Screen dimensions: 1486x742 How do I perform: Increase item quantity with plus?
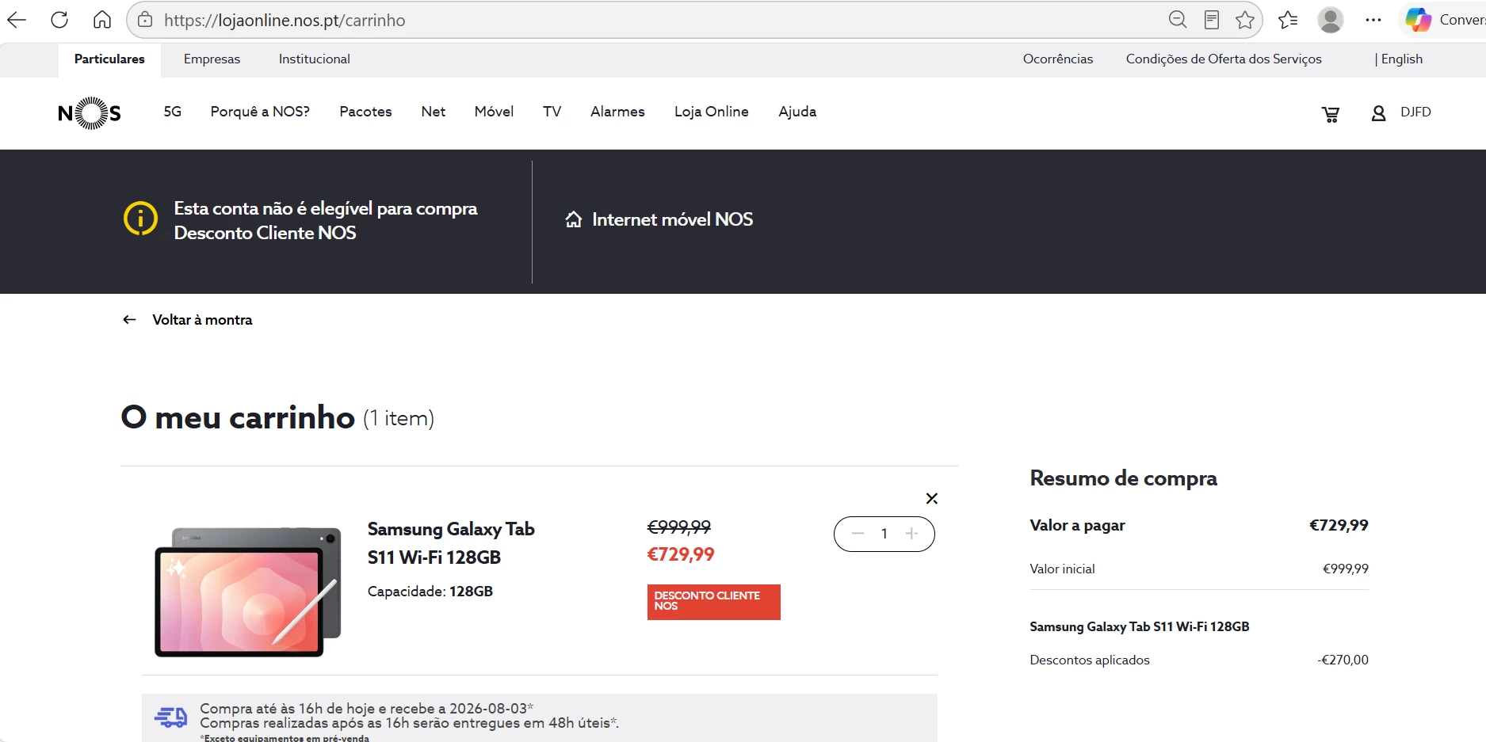click(911, 534)
